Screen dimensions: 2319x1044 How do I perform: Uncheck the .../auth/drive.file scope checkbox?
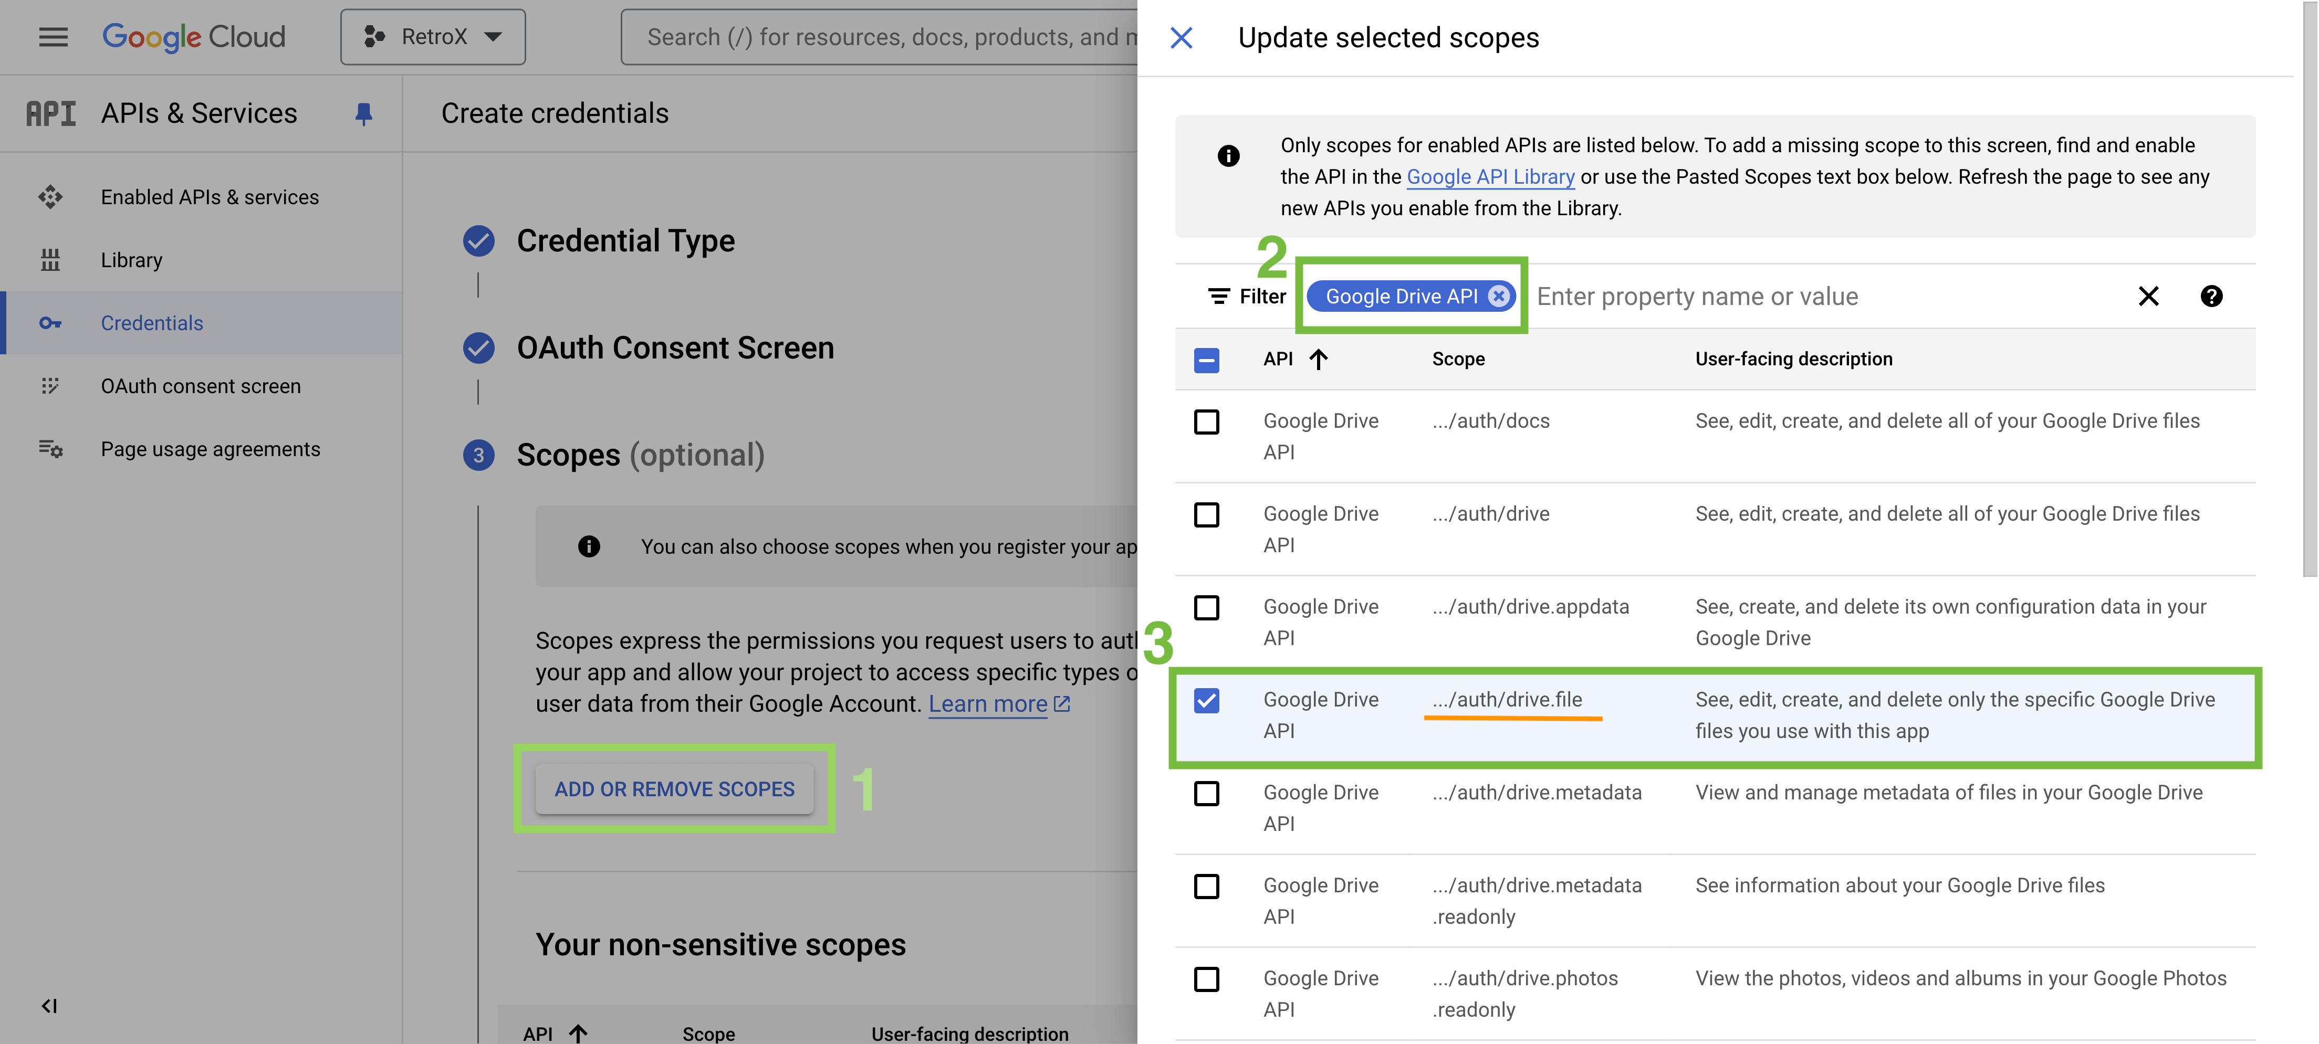[1206, 700]
